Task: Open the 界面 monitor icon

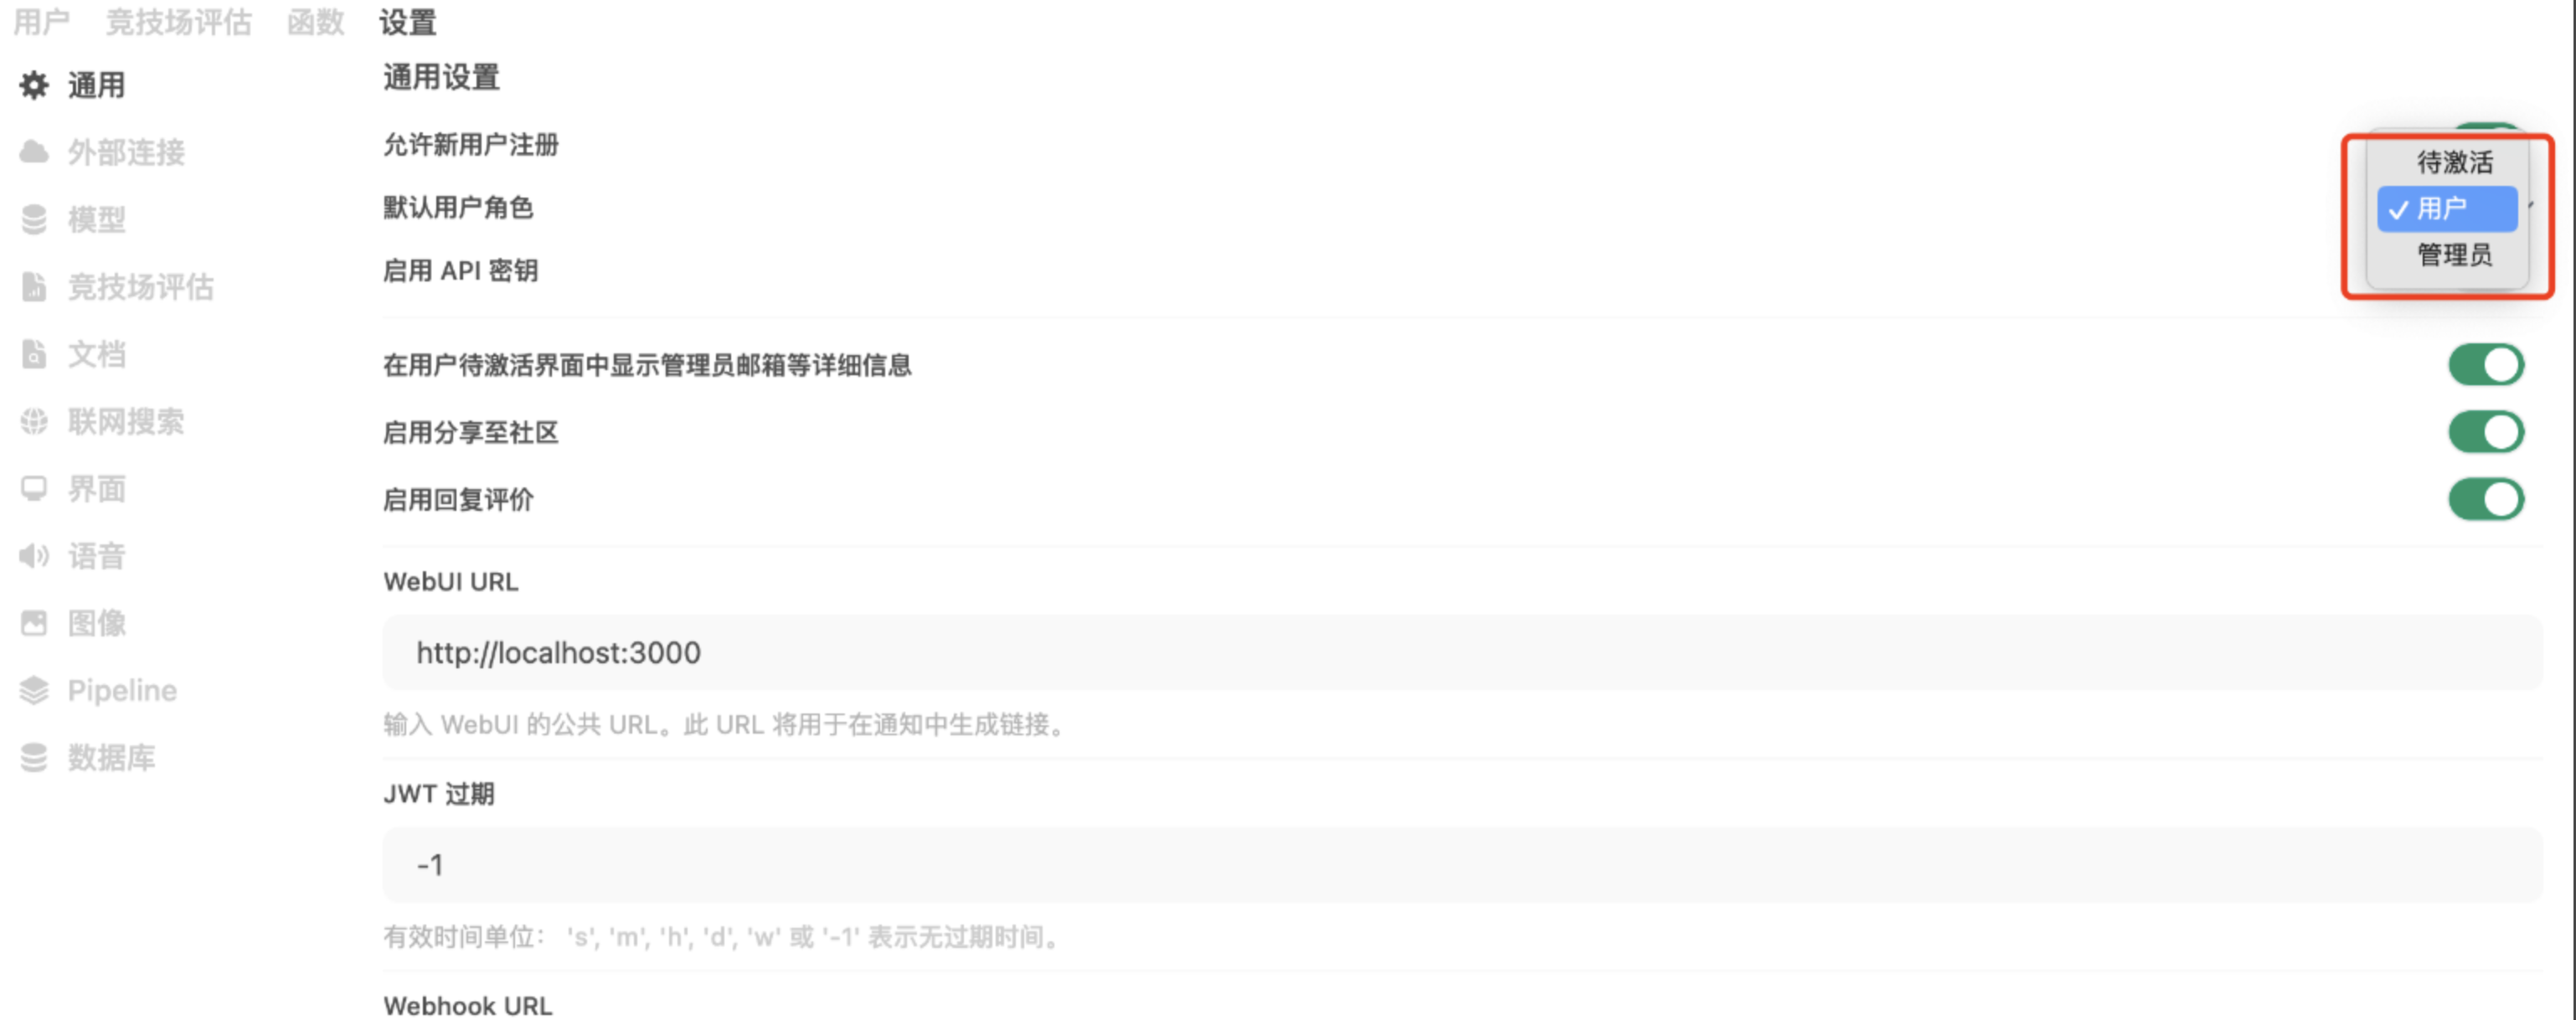Action: click(34, 488)
